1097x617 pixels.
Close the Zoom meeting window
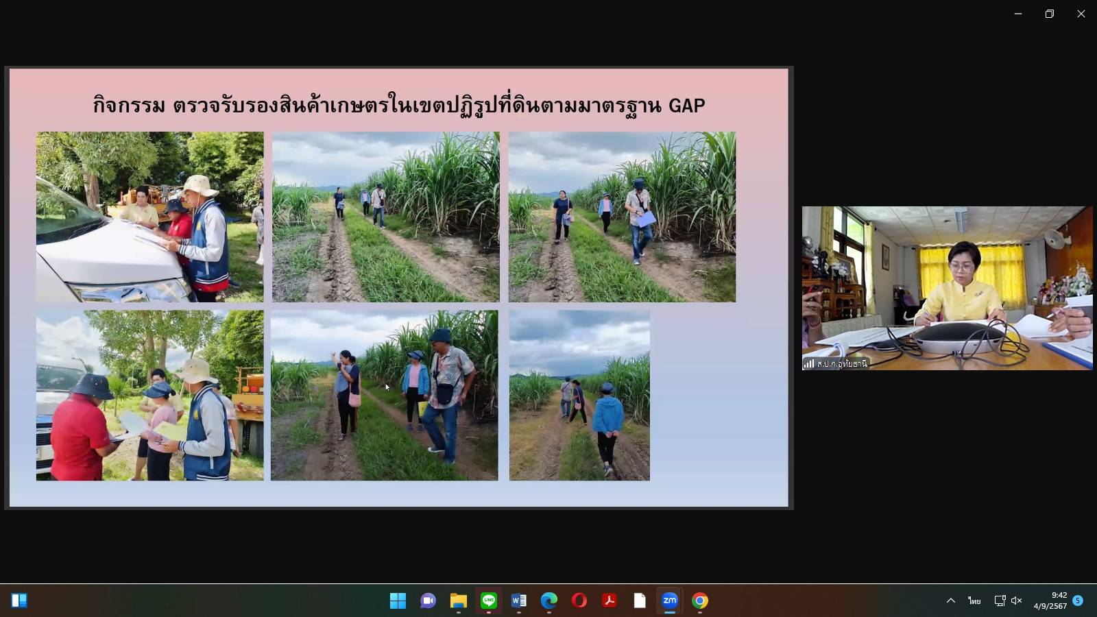(1081, 14)
